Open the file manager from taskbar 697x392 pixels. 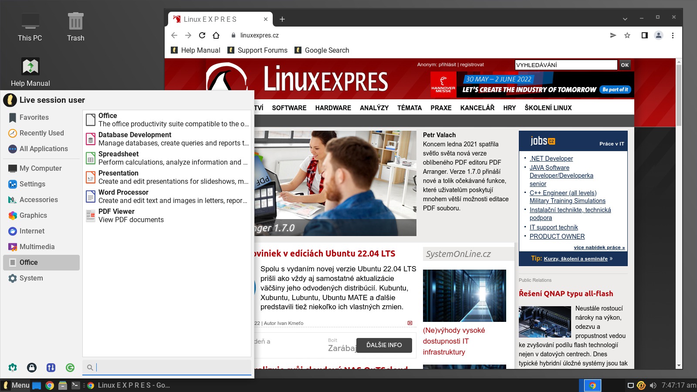point(63,385)
